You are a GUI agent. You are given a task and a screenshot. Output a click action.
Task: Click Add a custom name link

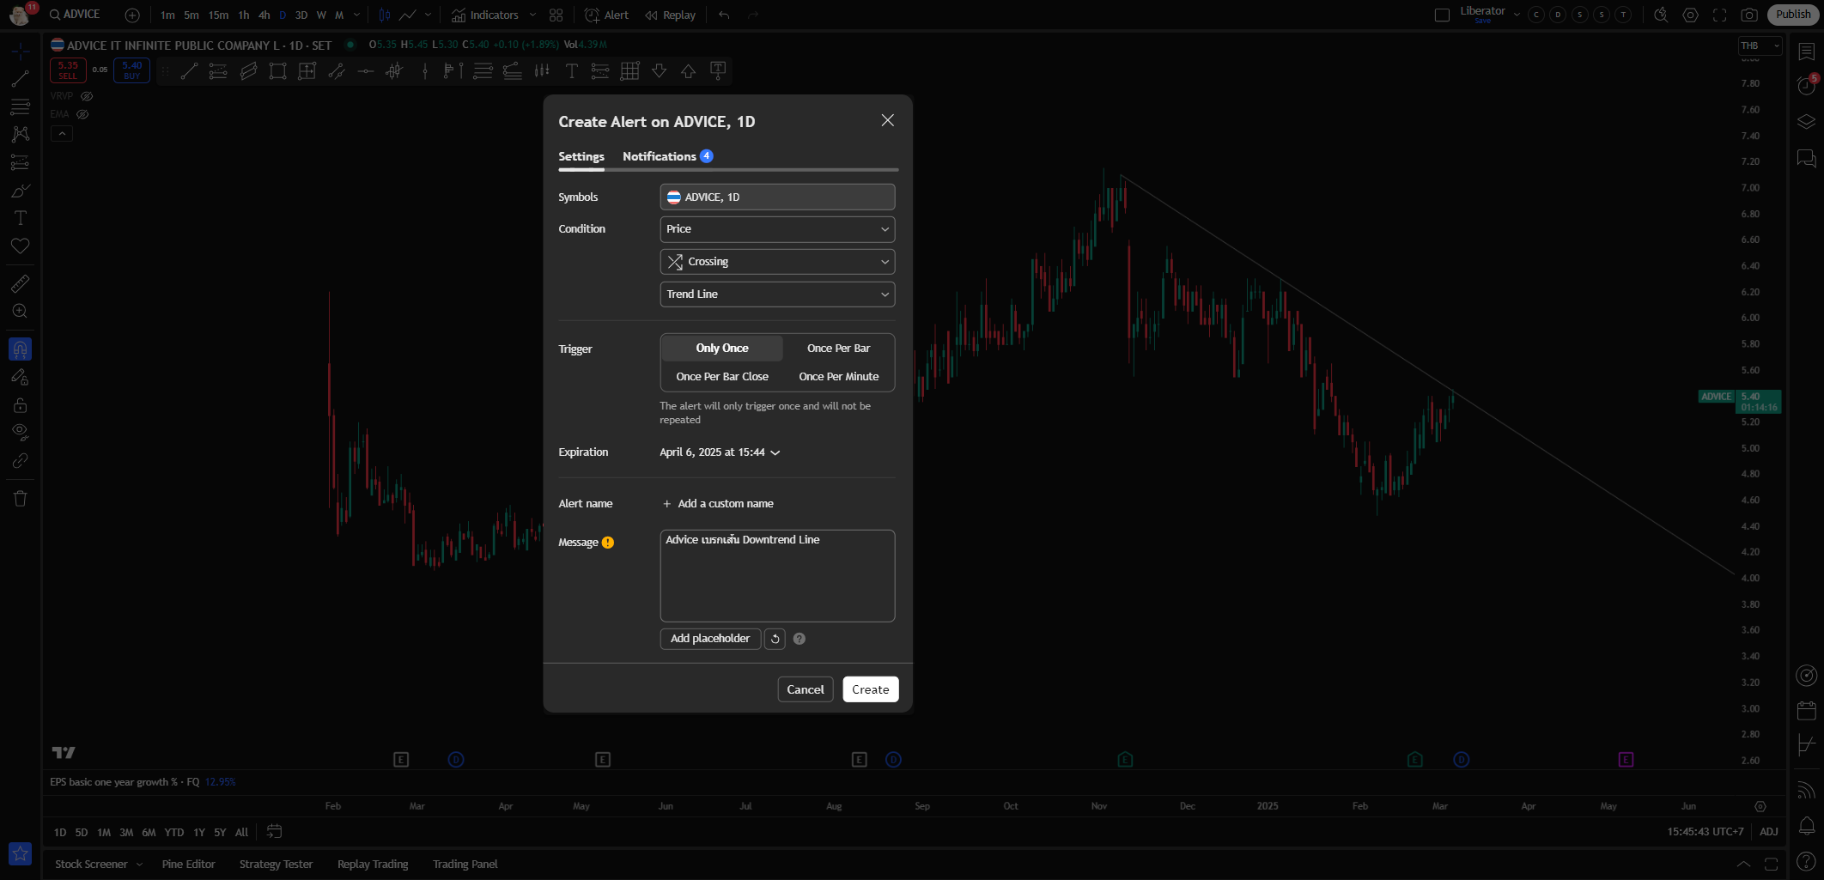click(718, 504)
